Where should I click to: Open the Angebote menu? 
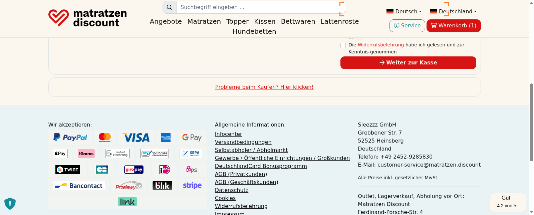point(166,21)
